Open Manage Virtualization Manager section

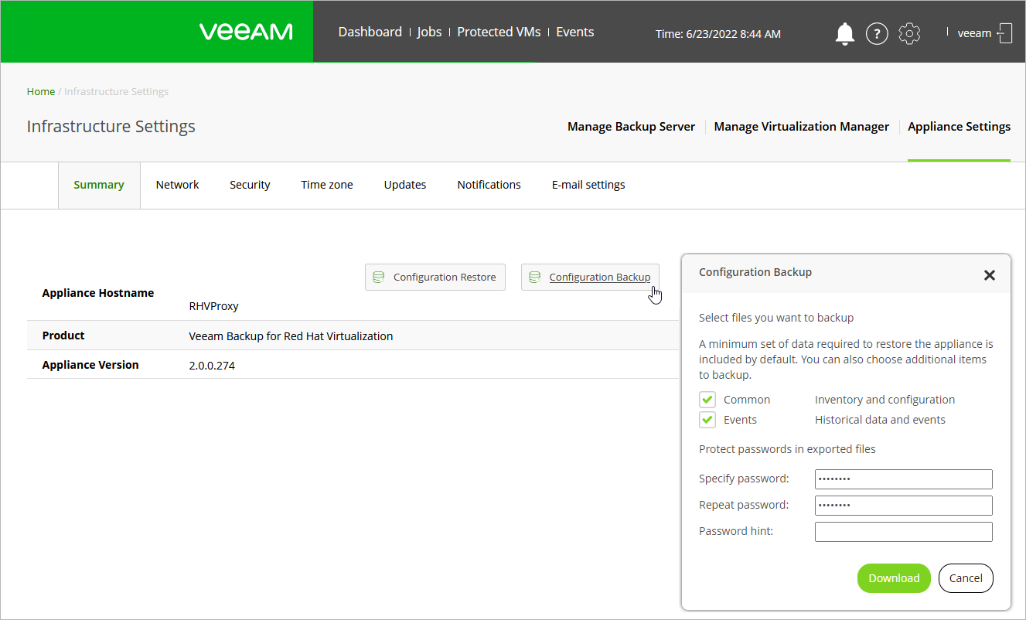pos(802,127)
